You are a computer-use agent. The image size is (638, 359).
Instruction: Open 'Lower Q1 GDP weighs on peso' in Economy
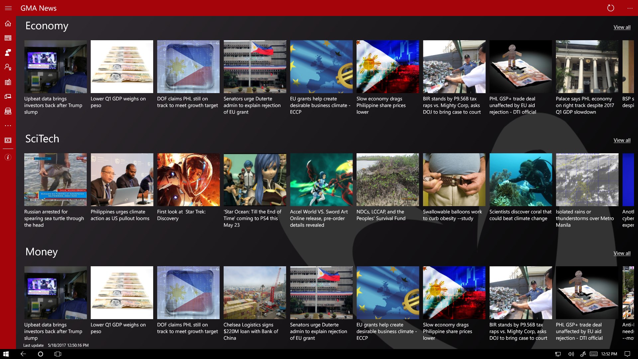click(x=122, y=66)
